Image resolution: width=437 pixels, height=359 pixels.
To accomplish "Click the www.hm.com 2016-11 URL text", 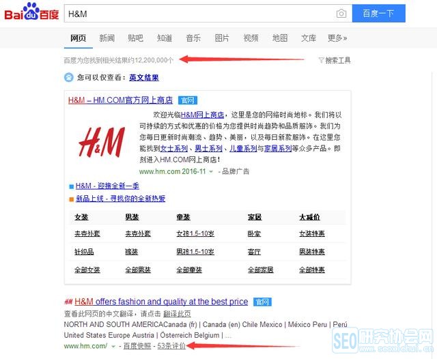I will pyautogui.click(x=172, y=171).
